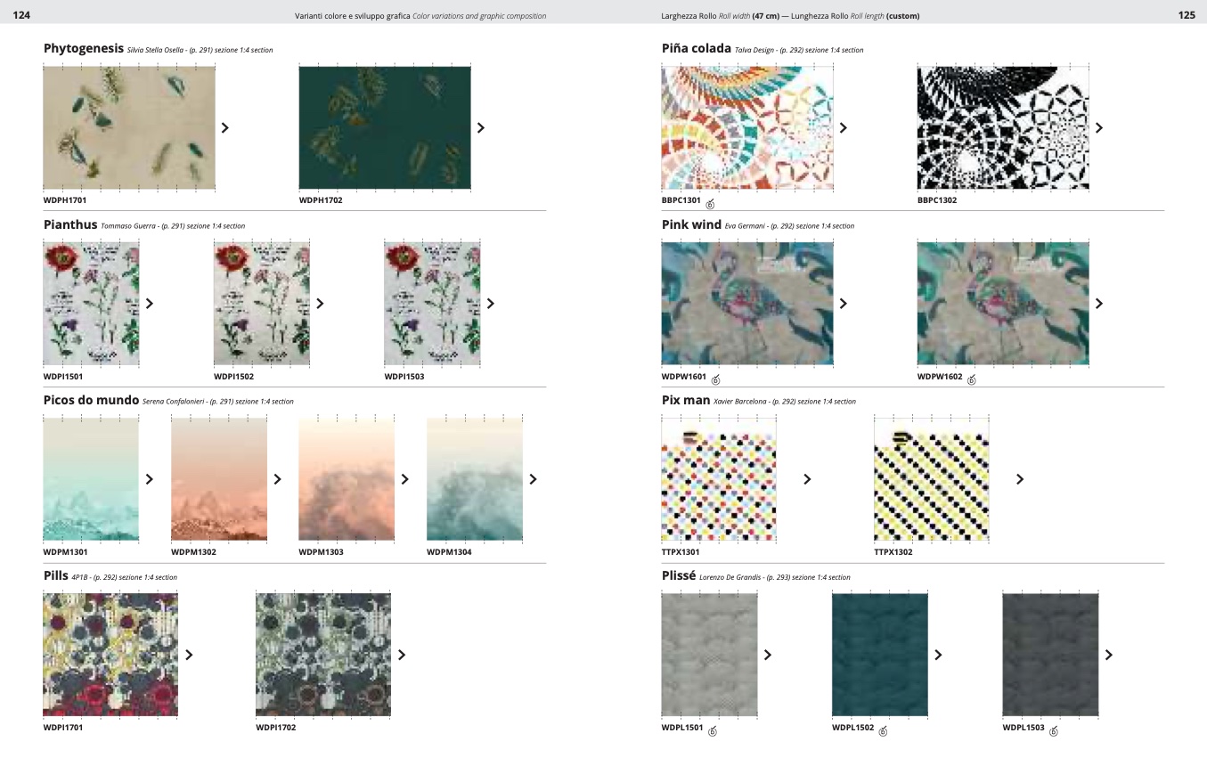The height and width of the screenshot is (782, 1207).
Task: Click the WDPM1302 product code label
Action: pos(193,552)
